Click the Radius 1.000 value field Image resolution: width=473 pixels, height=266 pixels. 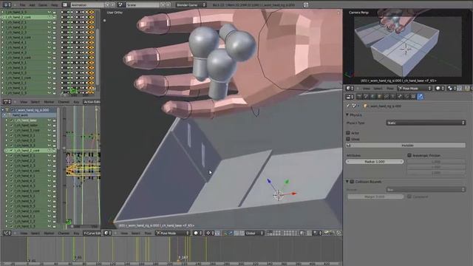[x=375, y=162]
